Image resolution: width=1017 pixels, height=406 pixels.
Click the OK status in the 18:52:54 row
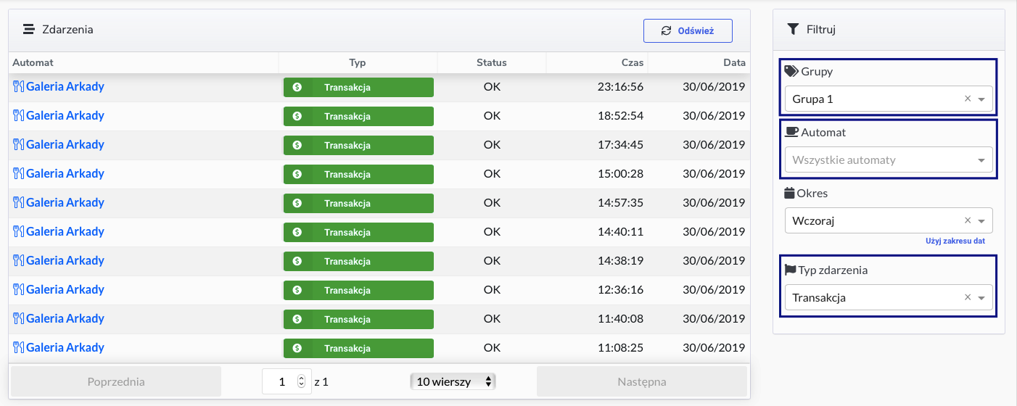pyautogui.click(x=492, y=115)
